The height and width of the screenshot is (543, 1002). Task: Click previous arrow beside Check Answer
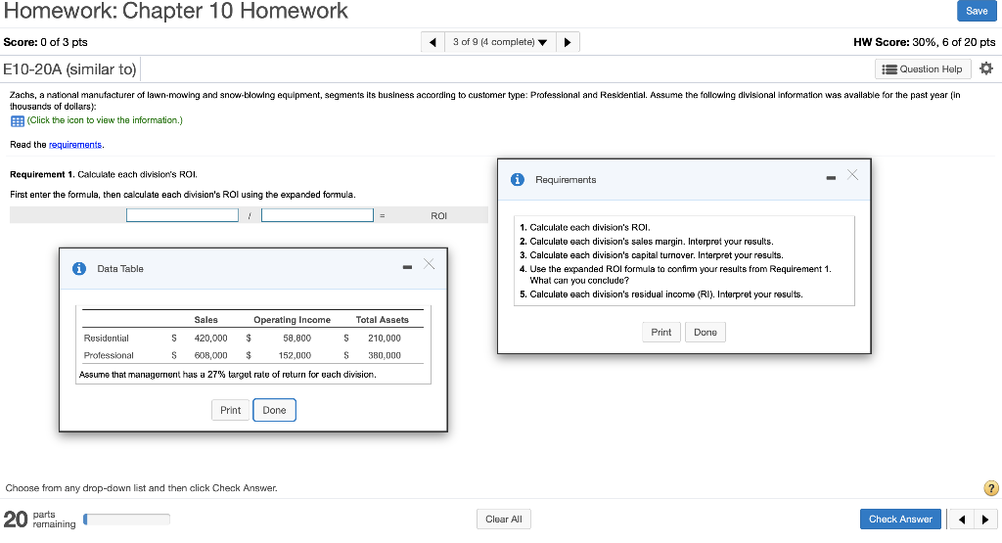962,520
